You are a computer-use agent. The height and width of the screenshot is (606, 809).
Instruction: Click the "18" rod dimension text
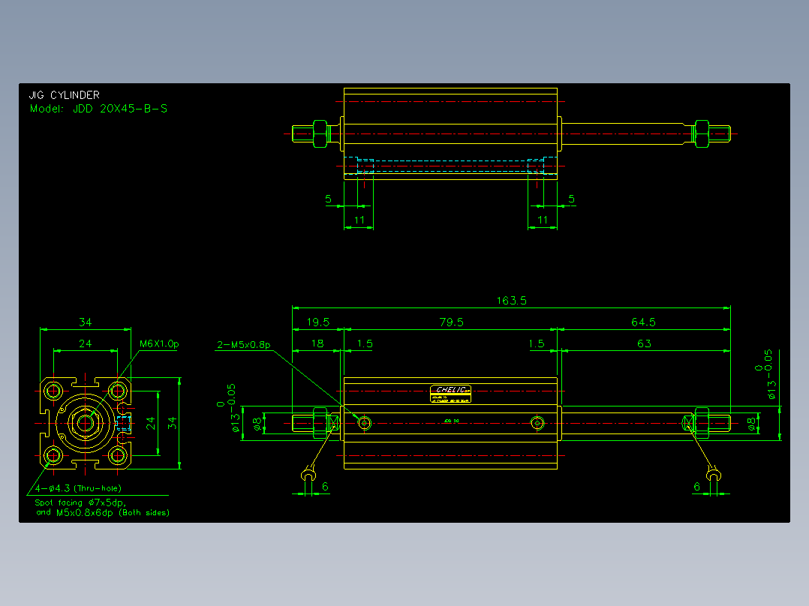coord(317,343)
